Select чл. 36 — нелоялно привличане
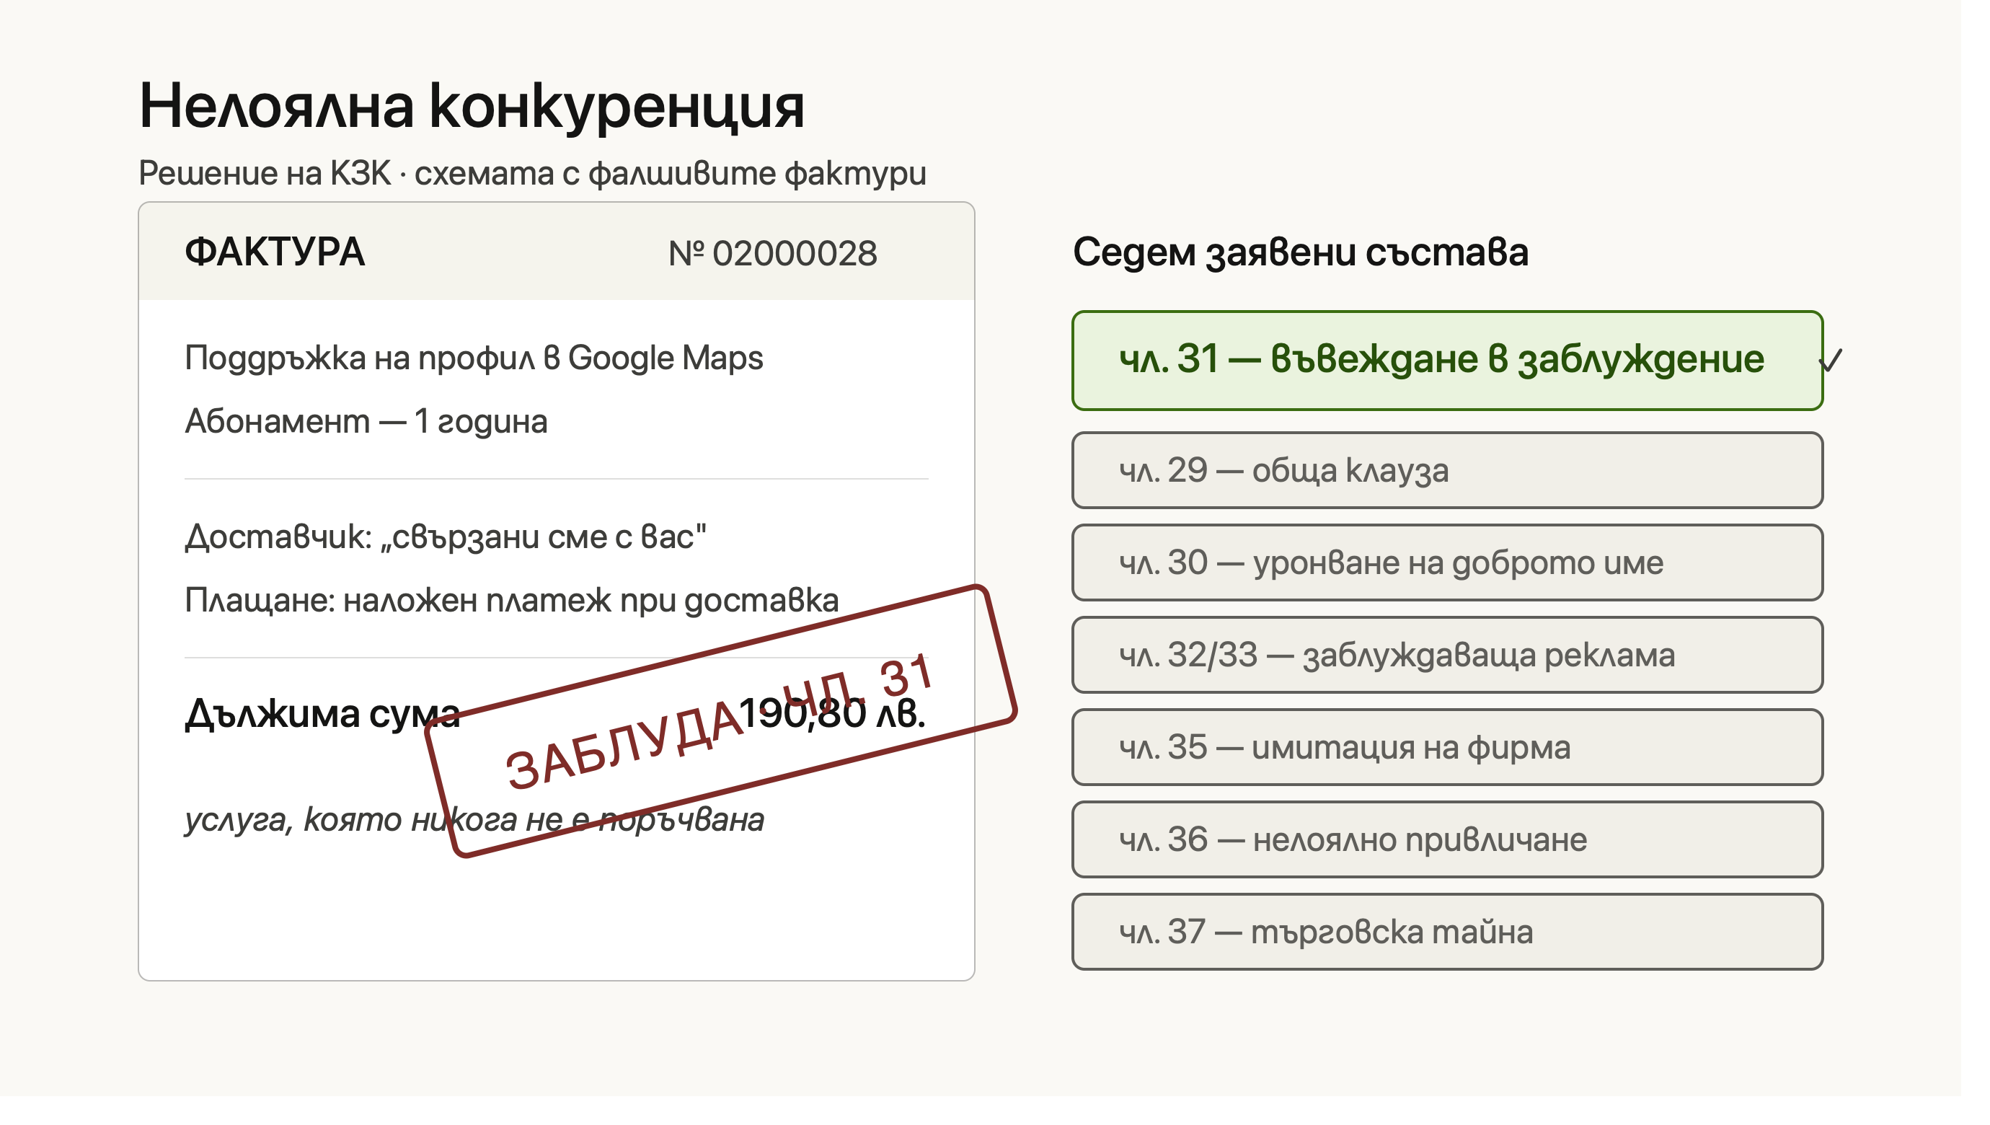 pos(1447,839)
